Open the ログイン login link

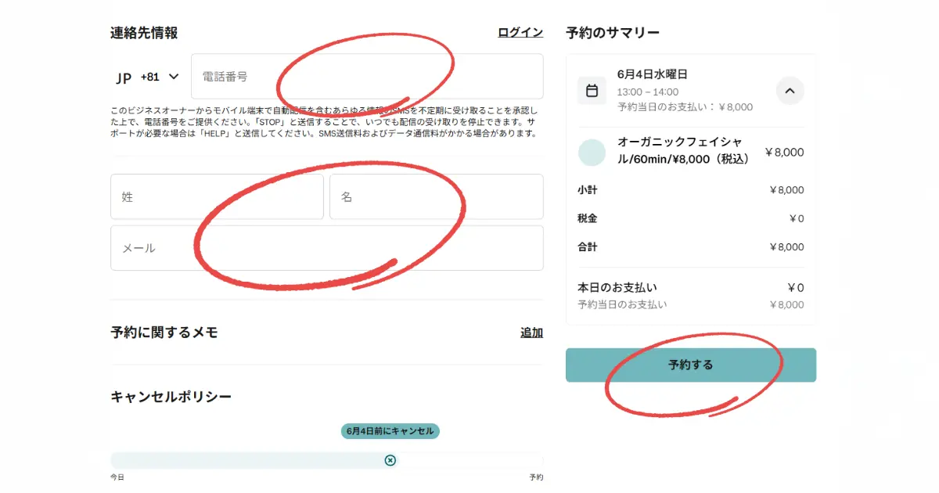[x=520, y=32]
